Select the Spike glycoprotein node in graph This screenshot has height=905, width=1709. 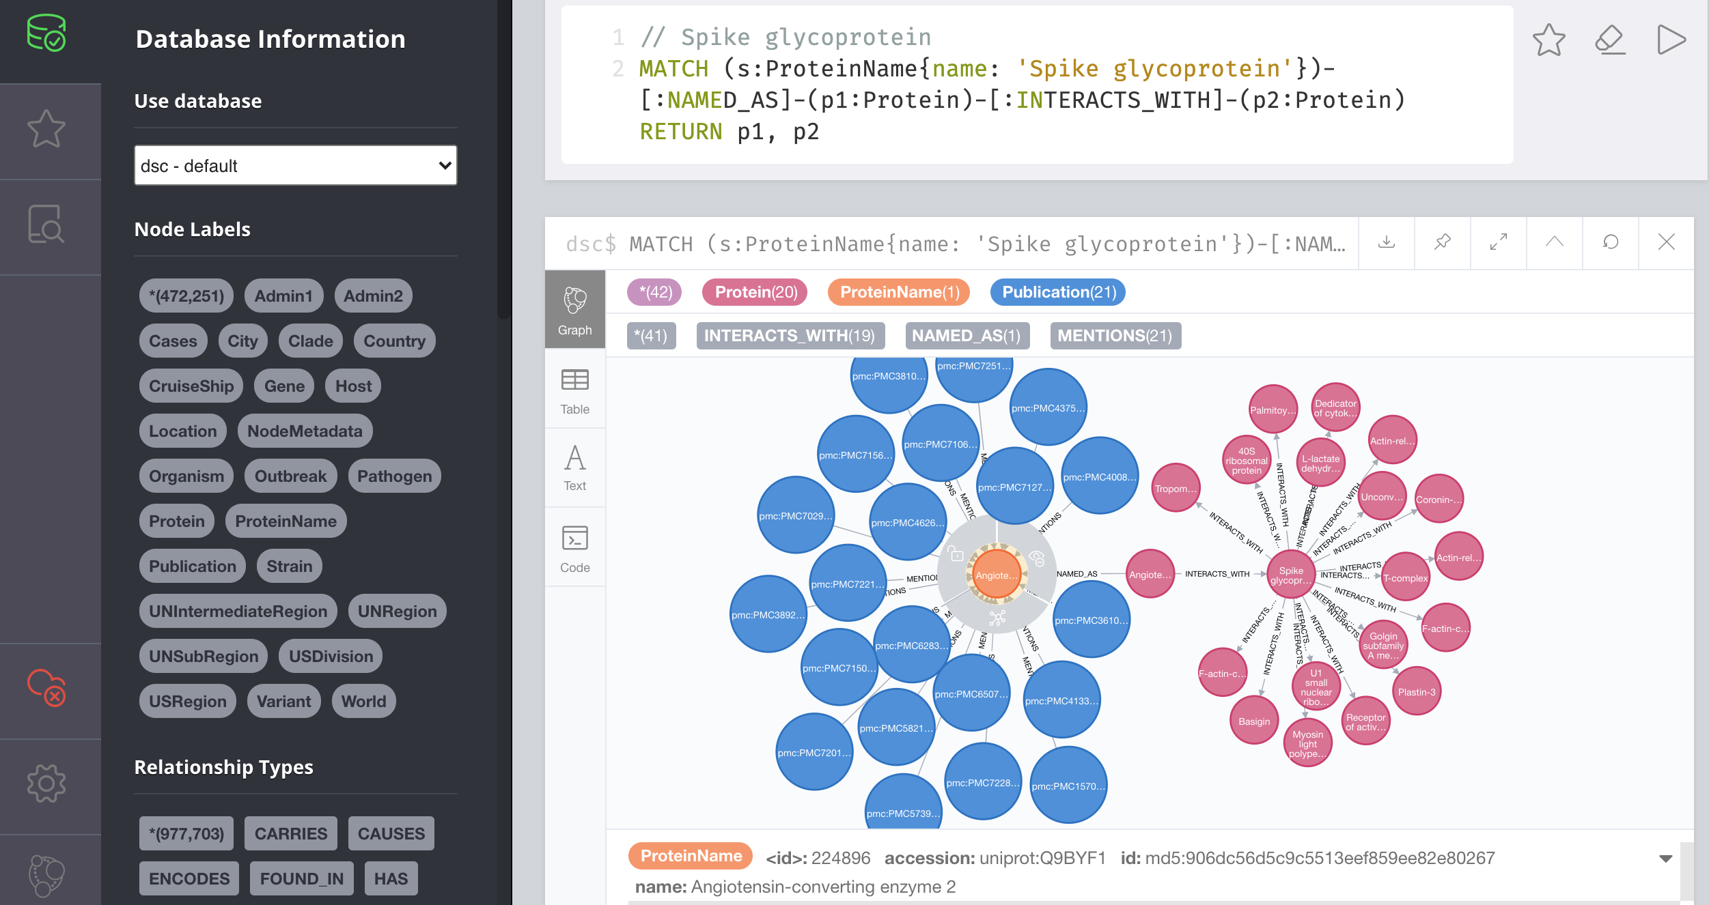(1290, 575)
